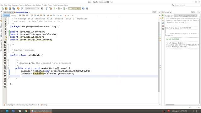Open the Source menu
This screenshot has width=201, height=113.
[x=22, y=5]
